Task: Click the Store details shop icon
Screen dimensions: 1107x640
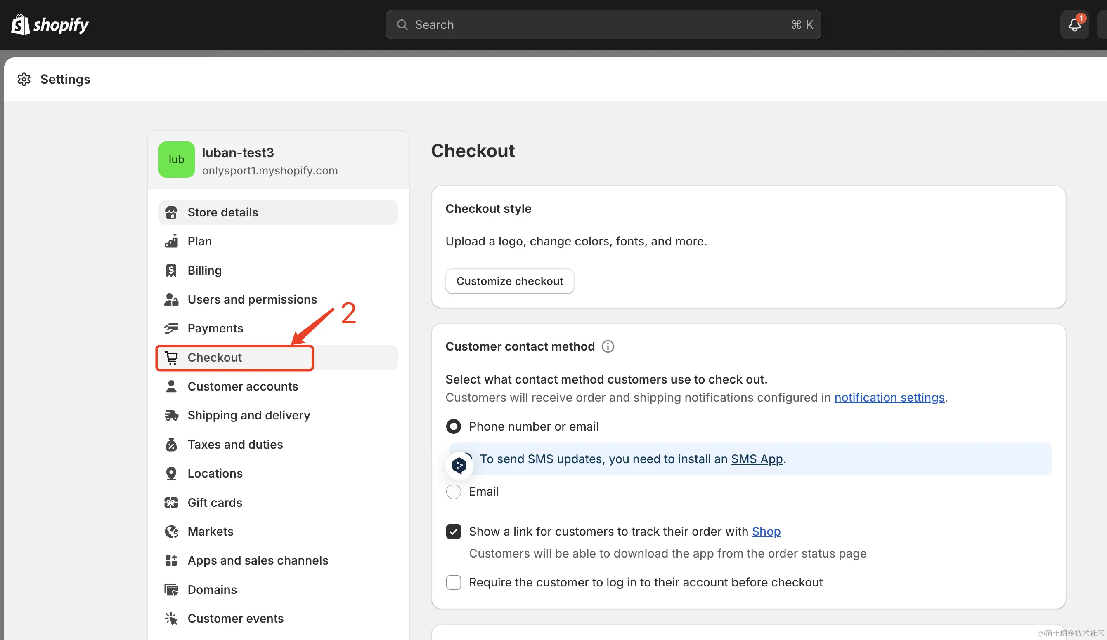Action: click(x=171, y=212)
